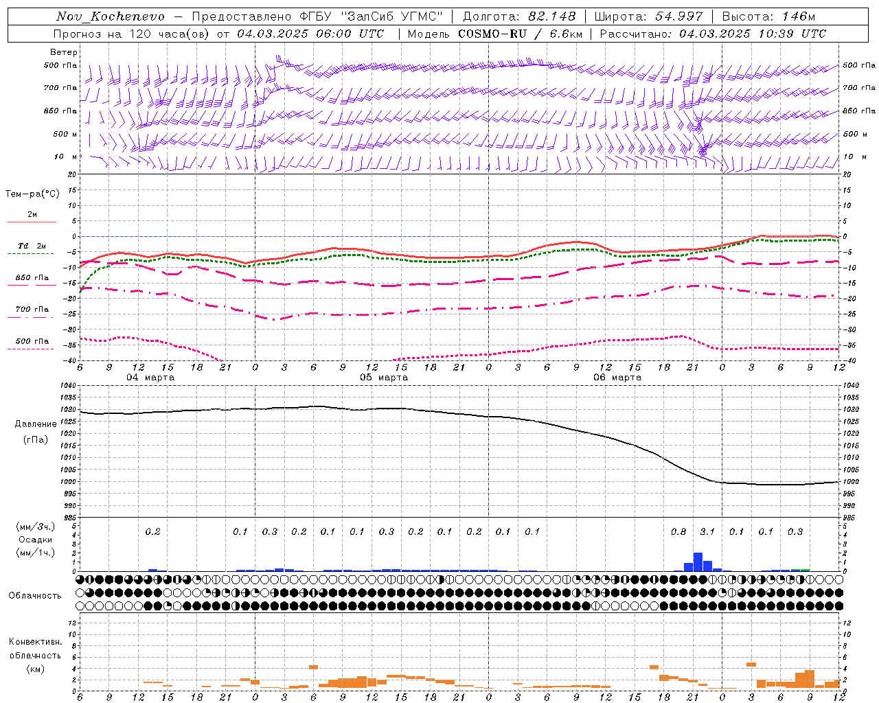This screenshot has width=879, height=703.
Task: Click the (мм/3ч.) precipitation unit label
Action: click(35, 527)
